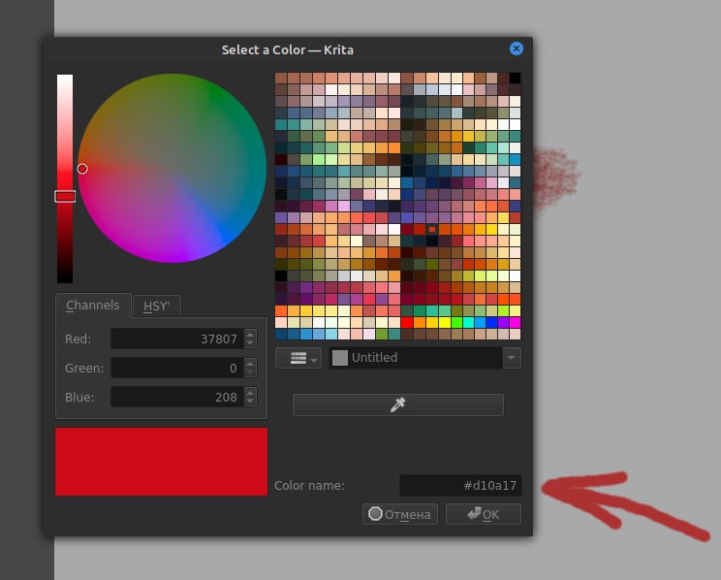The image size is (721, 580).
Task: Close the Select a Color dialog
Action: point(516,48)
